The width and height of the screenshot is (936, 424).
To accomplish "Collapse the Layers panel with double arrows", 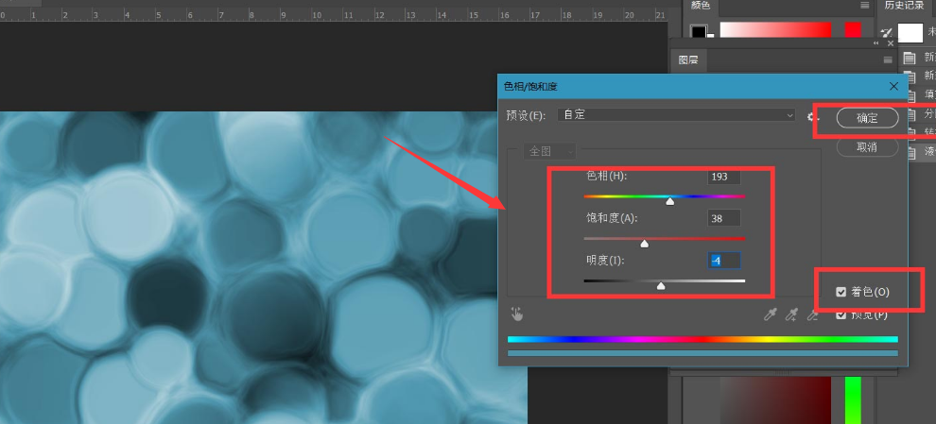I will [876, 43].
